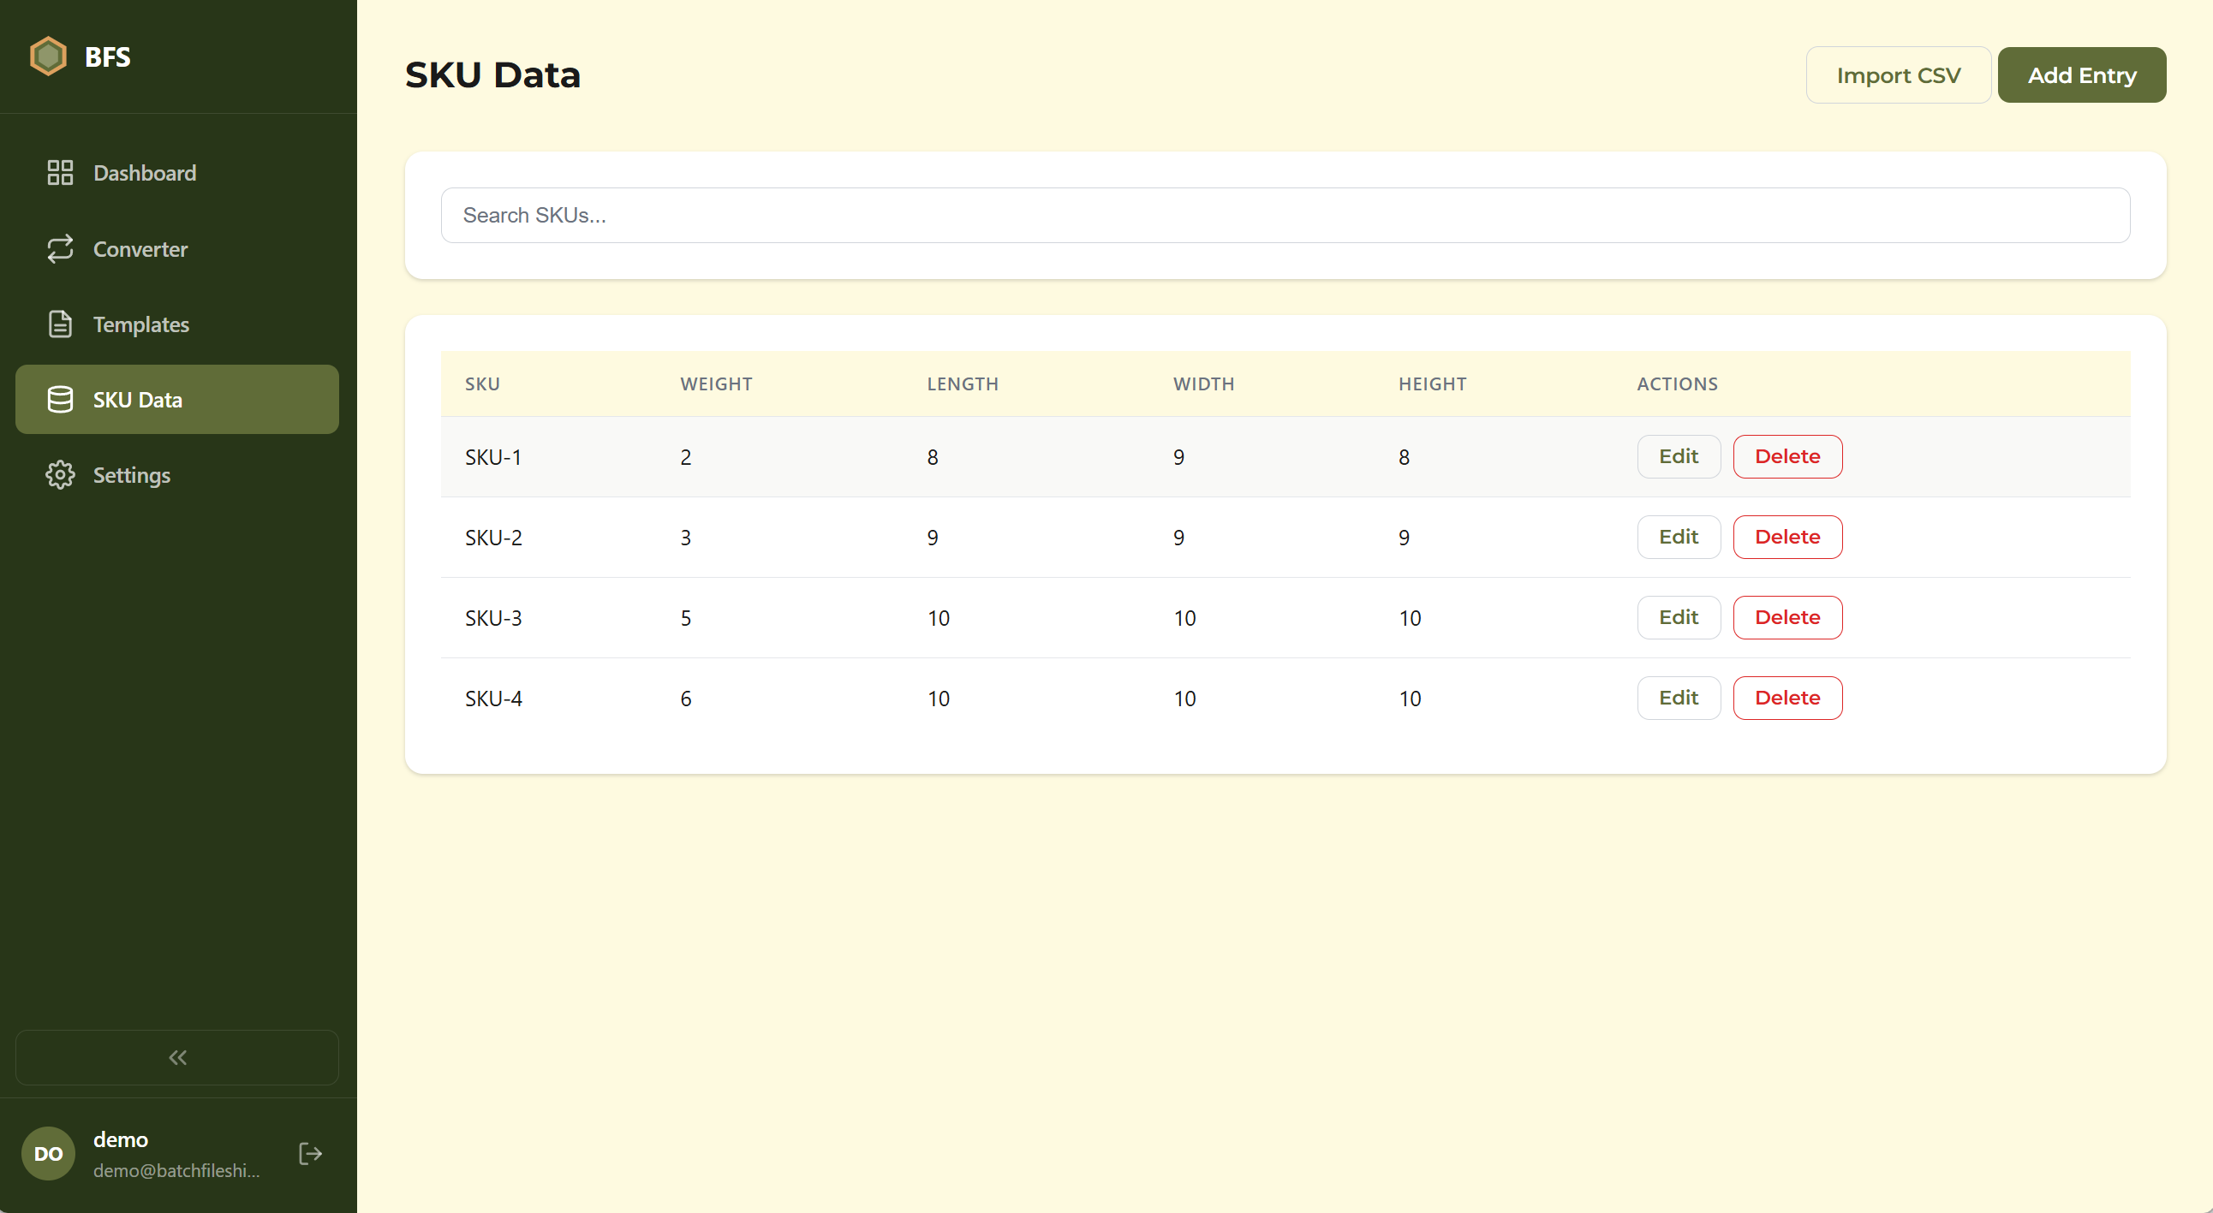The height and width of the screenshot is (1213, 2213).
Task: Click the Converter arrows icon
Action: 58,249
